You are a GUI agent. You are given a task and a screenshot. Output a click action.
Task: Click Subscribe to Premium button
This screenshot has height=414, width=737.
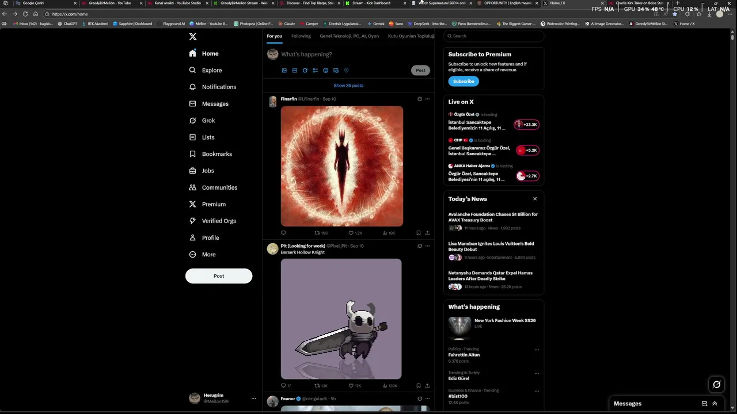[x=464, y=81]
